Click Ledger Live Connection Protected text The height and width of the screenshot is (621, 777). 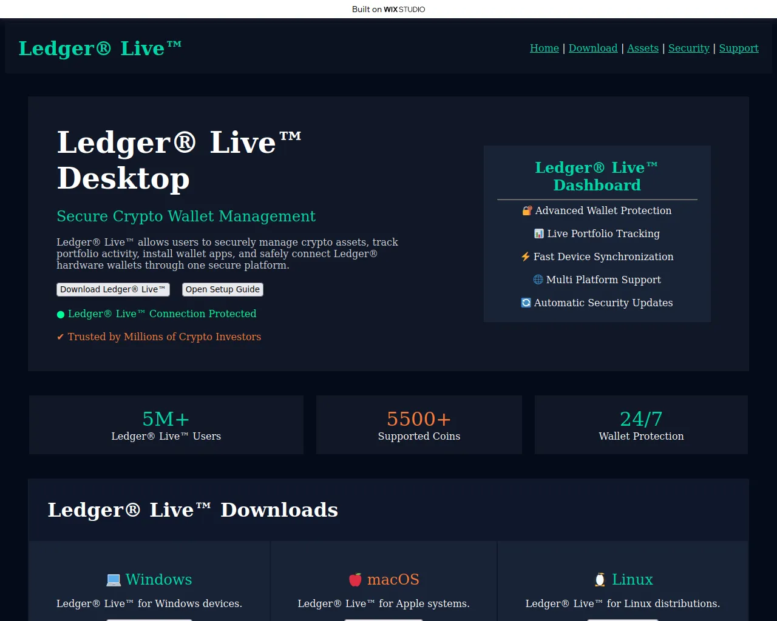click(x=162, y=314)
